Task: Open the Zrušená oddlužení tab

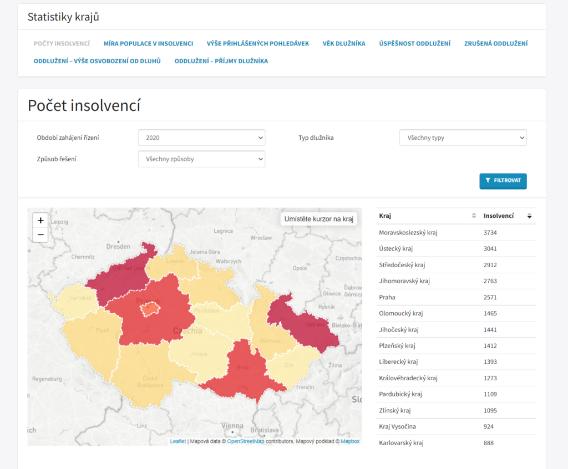Action: (x=496, y=43)
